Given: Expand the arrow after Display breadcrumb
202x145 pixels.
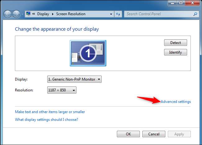Looking at the screenshot, I should click(53, 14).
